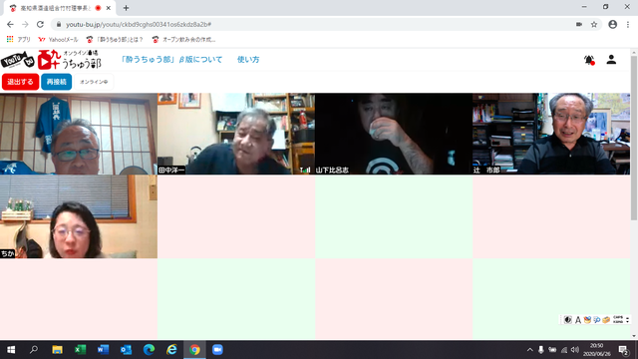Open 「酔うちゅう部」β版について link
Image resolution: width=638 pixels, height=359 pixels.
click(171, 60)
